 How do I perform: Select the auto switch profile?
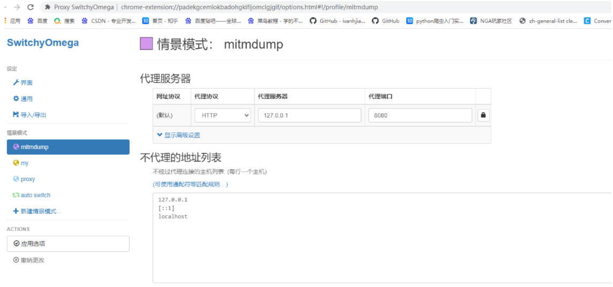coord(68,195)
